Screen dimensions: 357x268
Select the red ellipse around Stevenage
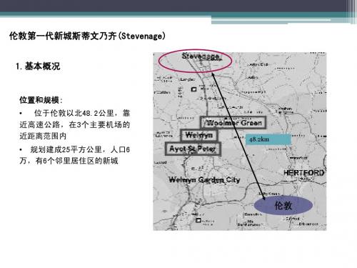(x=195, y=61)
